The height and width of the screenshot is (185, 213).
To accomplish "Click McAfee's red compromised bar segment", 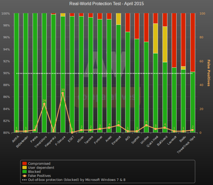I will (146, 28).
